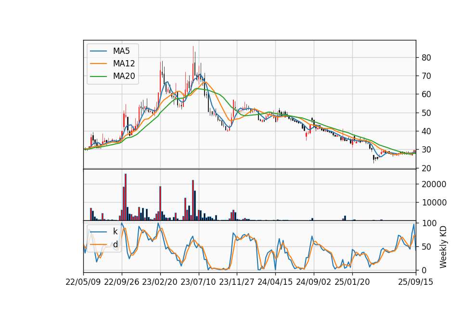Click the volume axis value 10000

434,203
